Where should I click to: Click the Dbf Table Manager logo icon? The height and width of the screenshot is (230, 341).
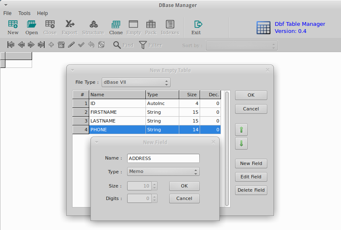263,27
